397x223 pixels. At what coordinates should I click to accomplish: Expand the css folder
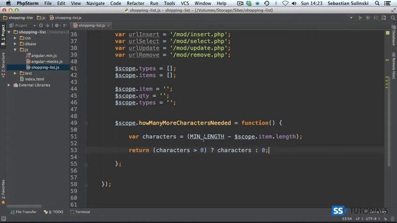pos(15,38)
